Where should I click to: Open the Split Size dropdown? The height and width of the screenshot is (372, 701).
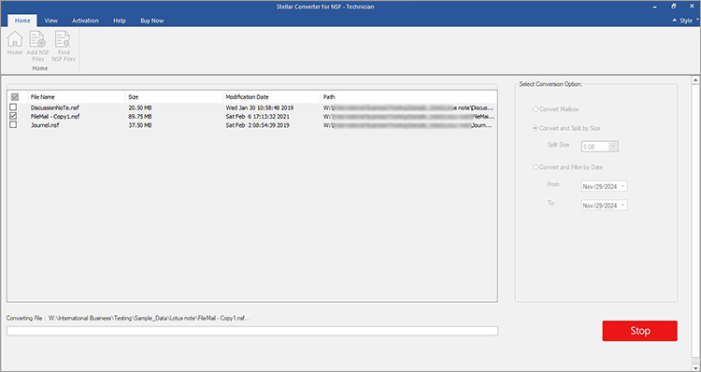tap(613, 147)
